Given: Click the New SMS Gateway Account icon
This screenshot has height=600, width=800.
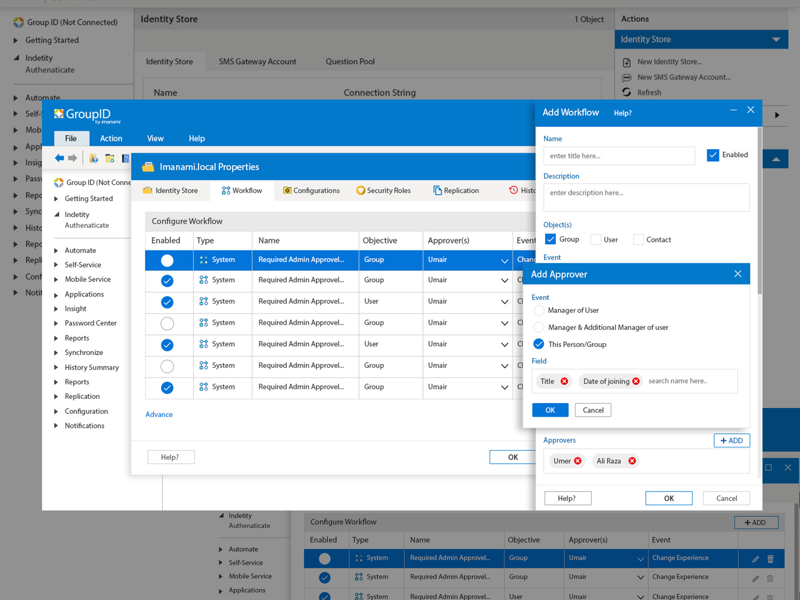Looking at the screenshot, I should pyautogui.click(x=627, y=77).
